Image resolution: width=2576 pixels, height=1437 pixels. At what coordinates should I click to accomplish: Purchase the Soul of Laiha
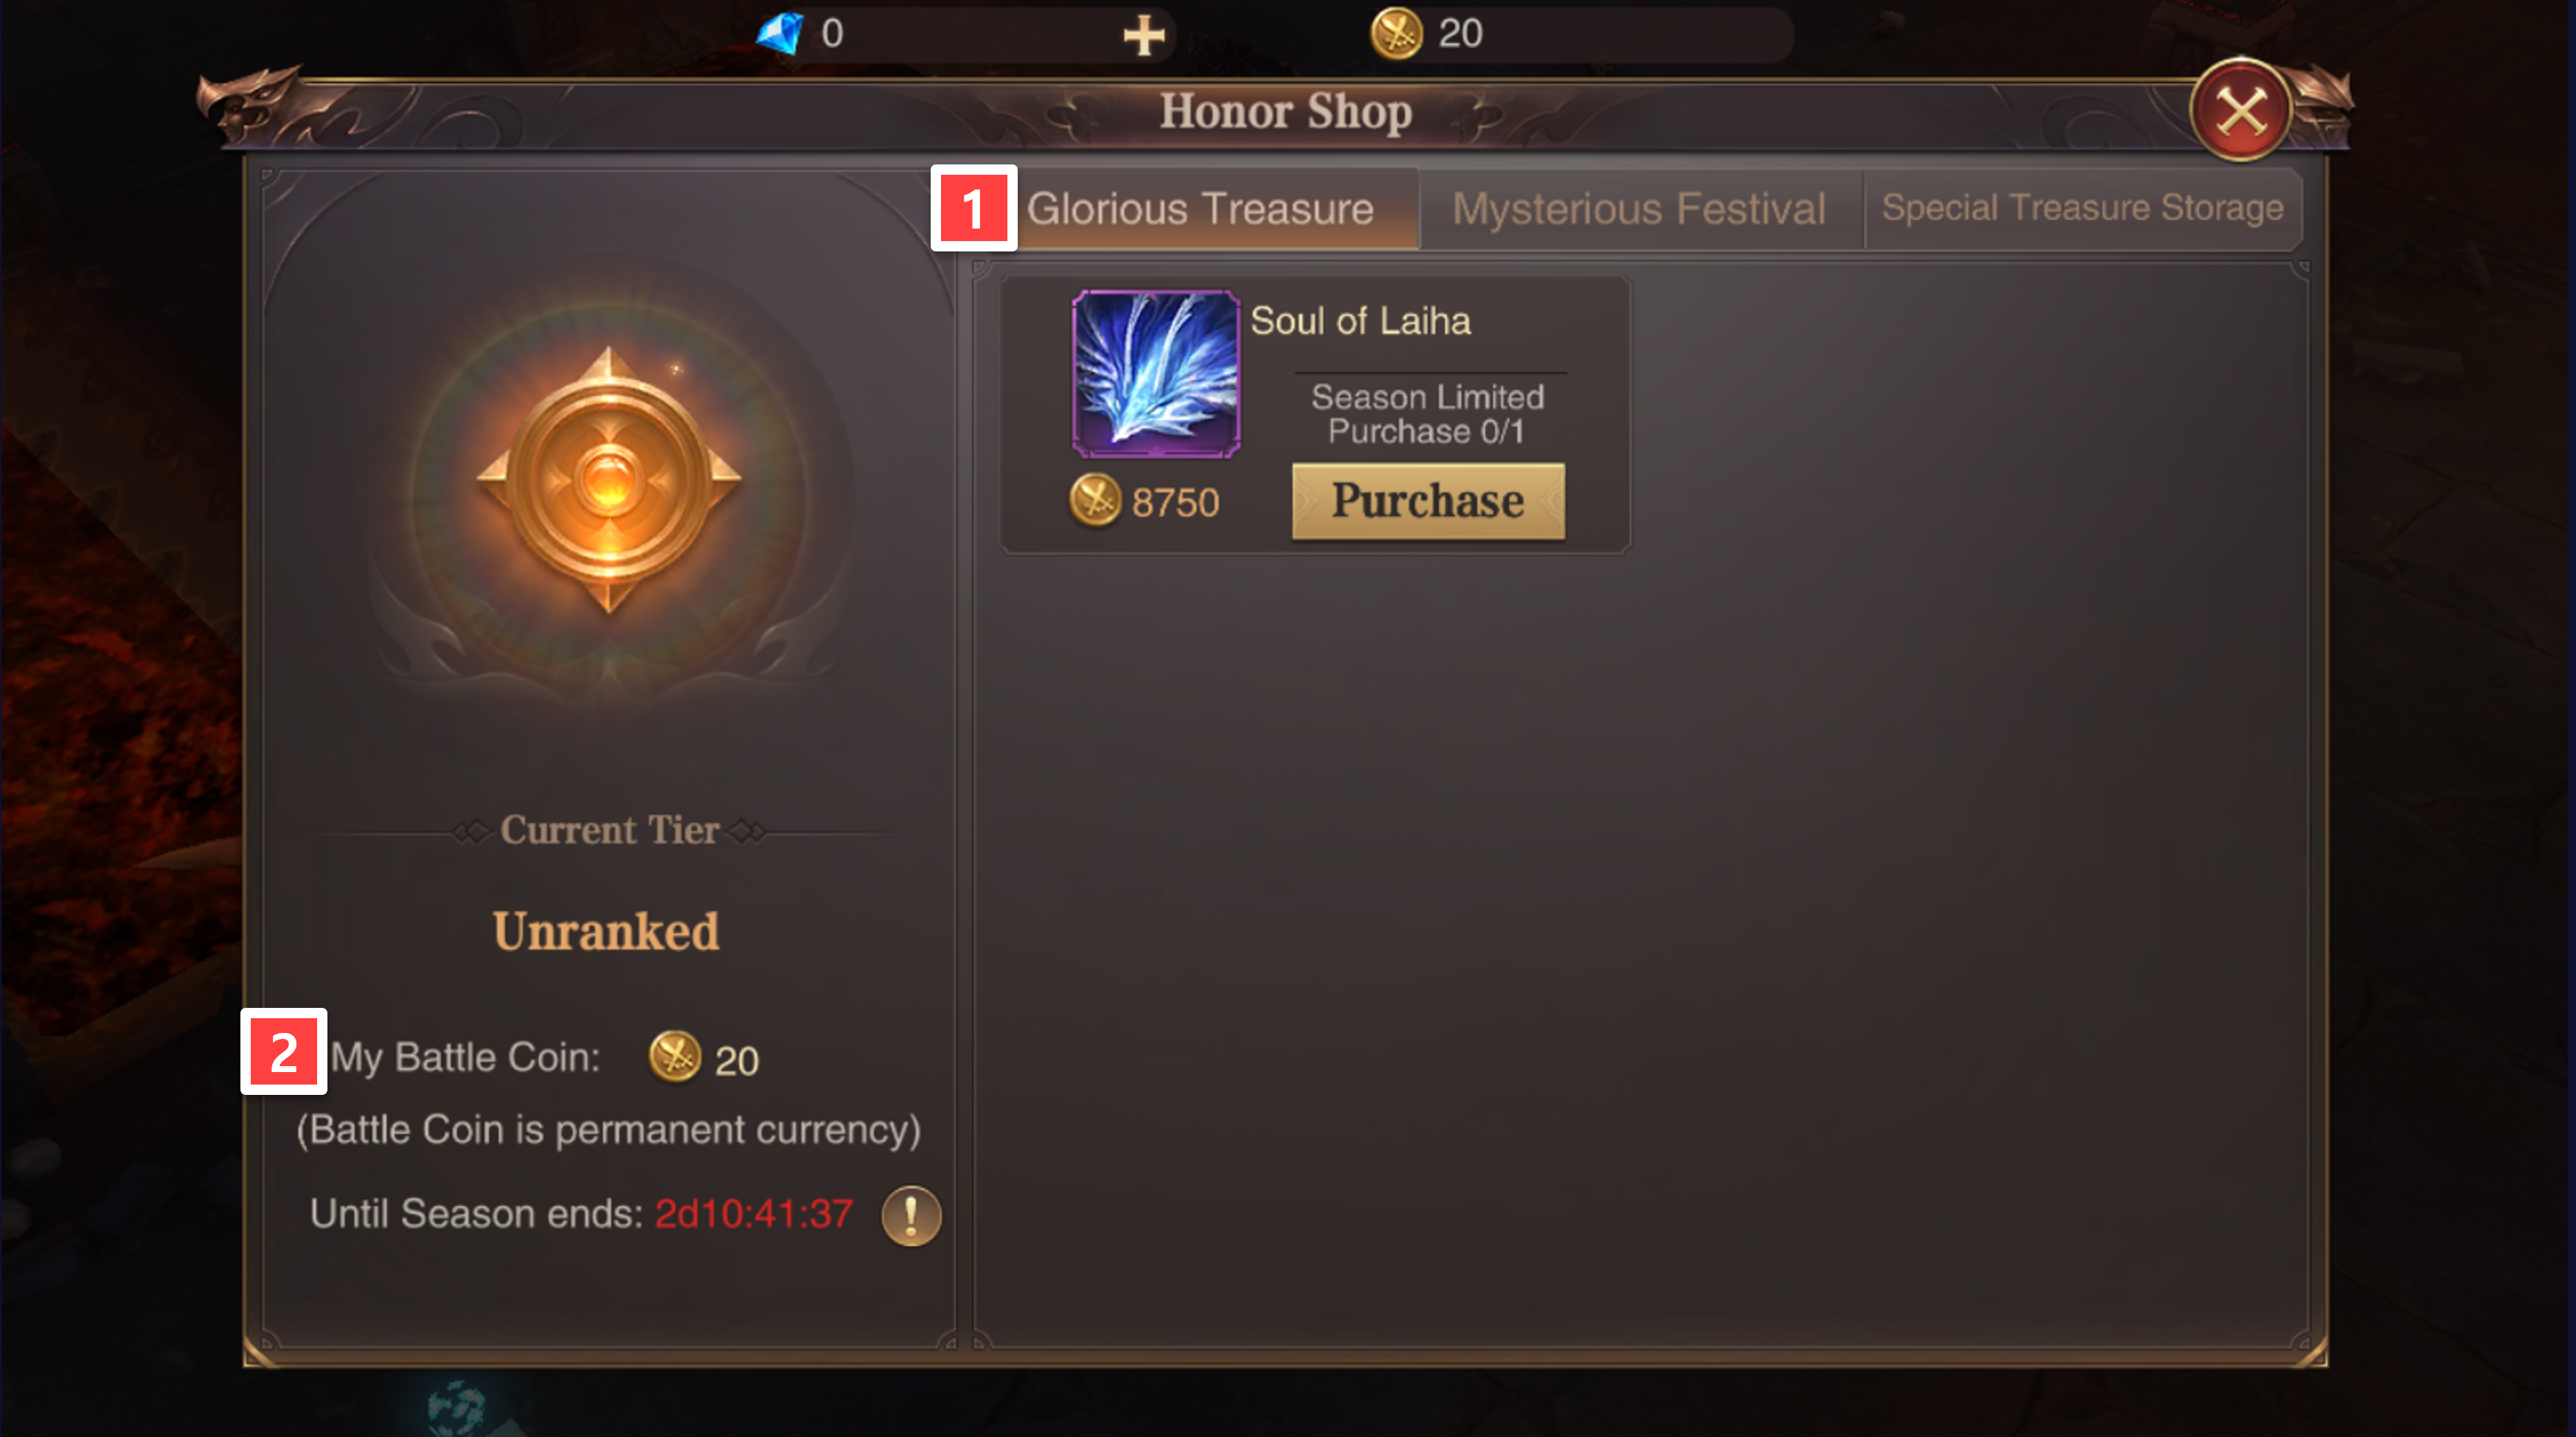pyautogui.click(x=1428, y=501)
